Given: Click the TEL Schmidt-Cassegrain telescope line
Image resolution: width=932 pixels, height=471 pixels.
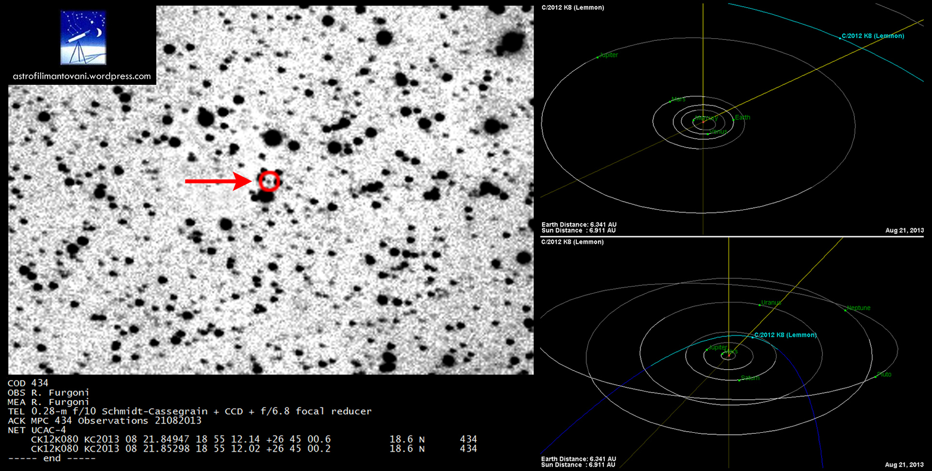Looking at the screenshot, I should 190,412.
